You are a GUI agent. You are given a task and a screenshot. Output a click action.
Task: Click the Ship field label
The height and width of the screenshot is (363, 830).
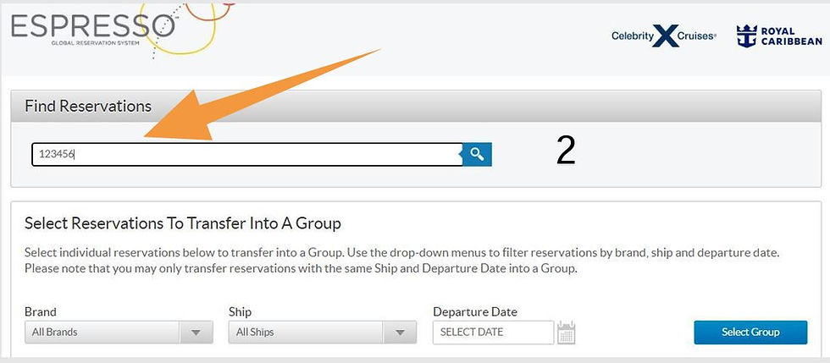[240, 311]
